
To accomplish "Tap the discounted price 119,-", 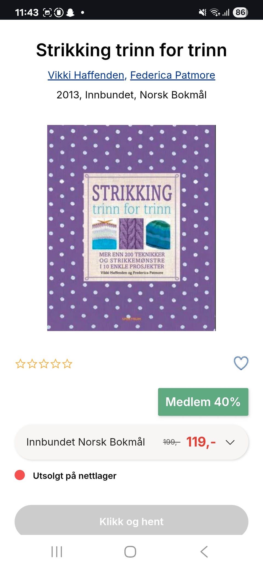I will 201,442.
